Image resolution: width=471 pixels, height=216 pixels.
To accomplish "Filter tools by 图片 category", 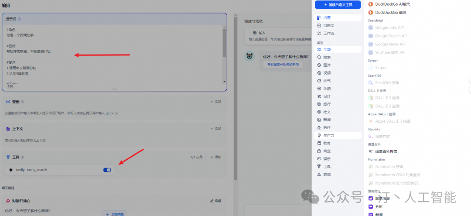I will (338, 65).
